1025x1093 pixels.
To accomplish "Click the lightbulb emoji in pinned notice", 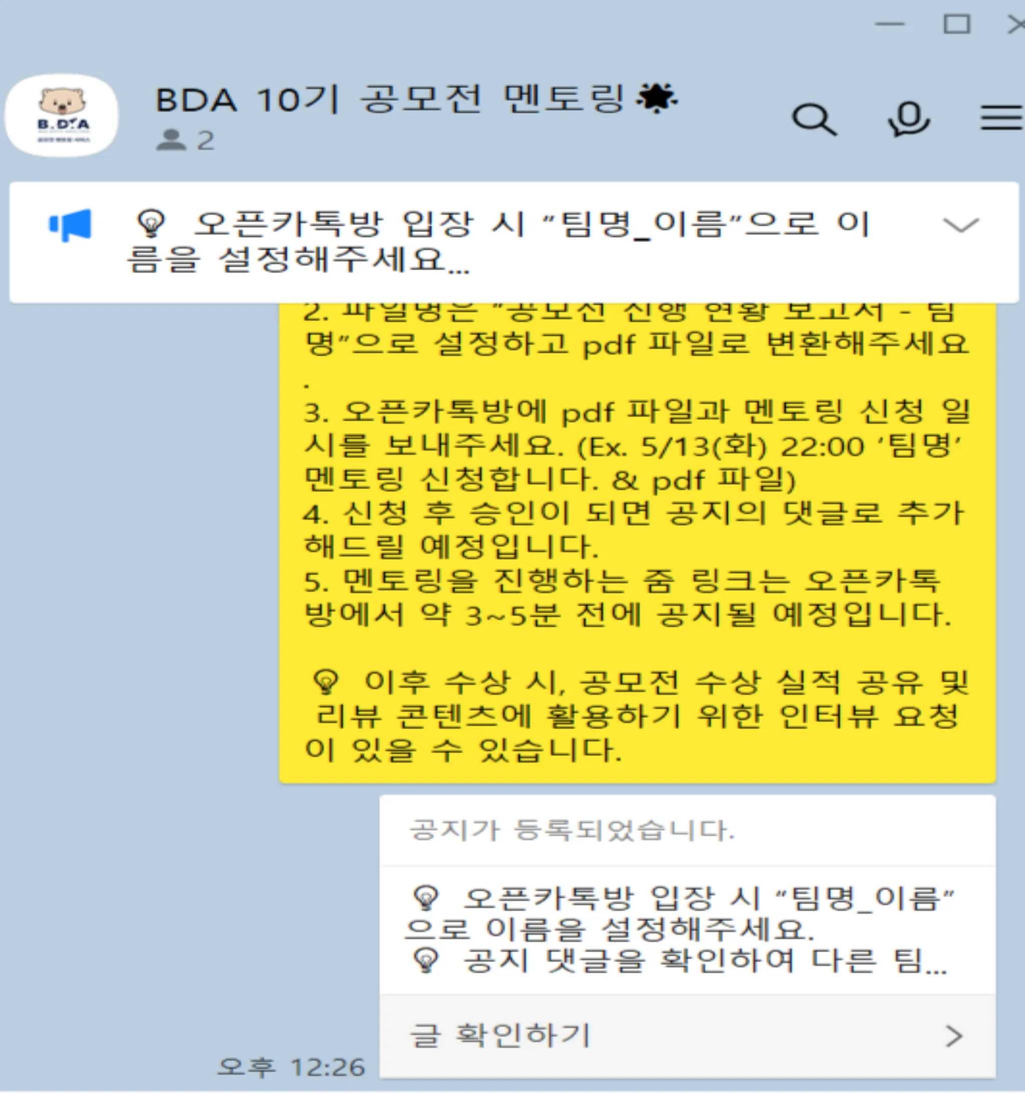I will [x=151, y=223].
